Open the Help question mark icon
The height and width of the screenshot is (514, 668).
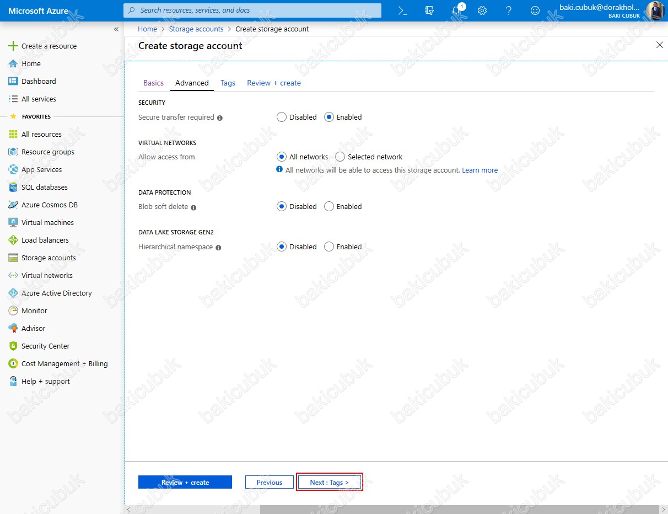509,10
